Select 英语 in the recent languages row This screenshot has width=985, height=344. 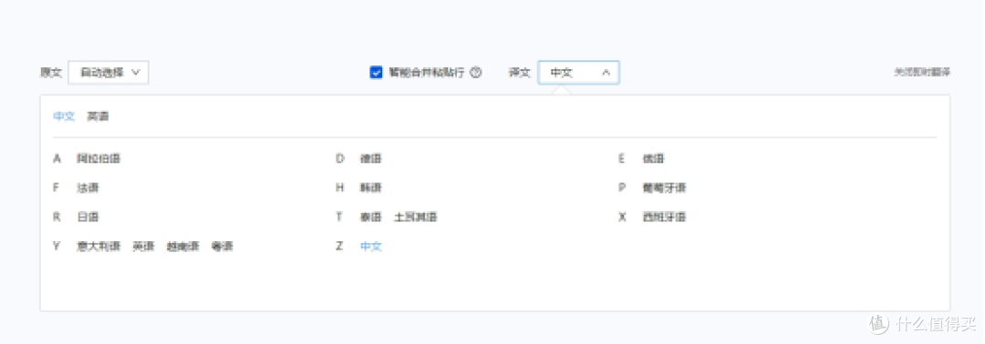tap(98, 116)
